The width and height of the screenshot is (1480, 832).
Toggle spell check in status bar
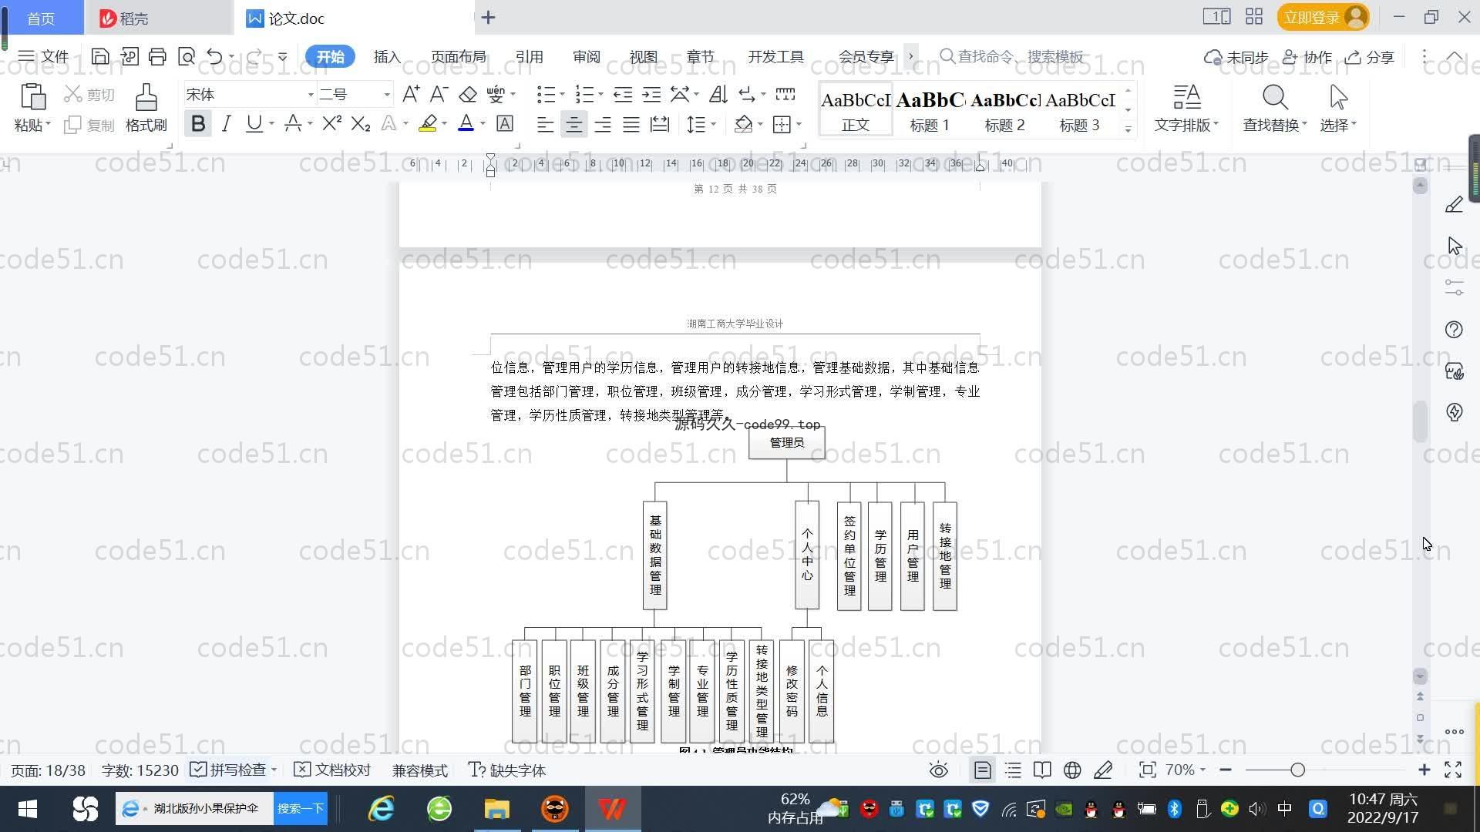[230, 770]
